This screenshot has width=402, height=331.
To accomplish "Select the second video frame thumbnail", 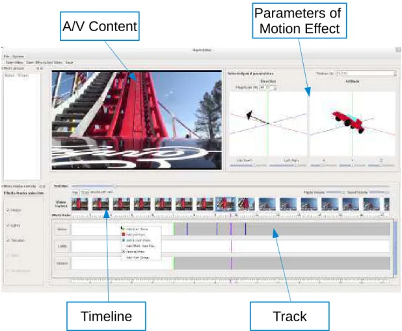I will click(x=100, y=204).
